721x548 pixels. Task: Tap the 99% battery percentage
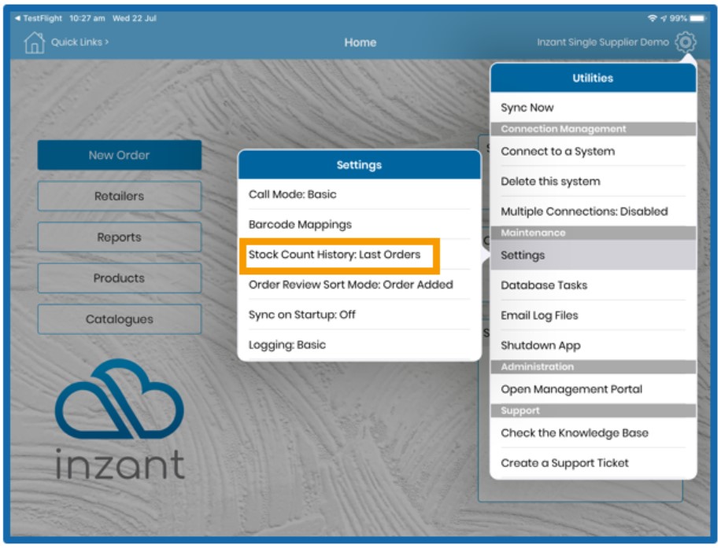(678, 18)
